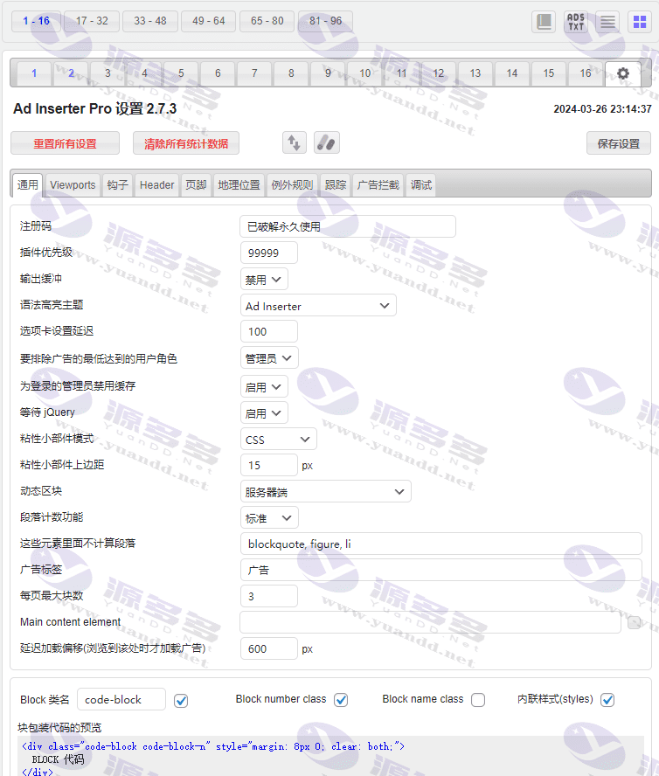659x776 pixels.
Task: Toggle the 内联样式(styles) checkbox
Action: [x=607, y=700]
